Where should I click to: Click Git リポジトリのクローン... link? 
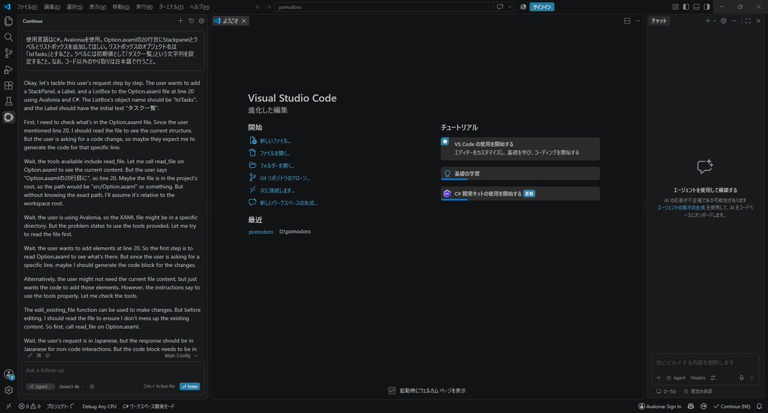[285, 178]
